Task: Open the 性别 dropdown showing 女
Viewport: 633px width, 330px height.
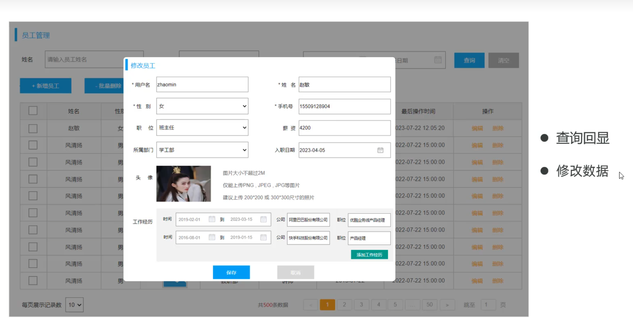Action: point(202,106)
